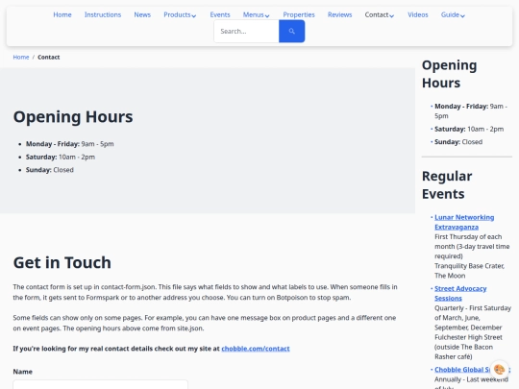Open the Videos nav item

tap(418, 14)
